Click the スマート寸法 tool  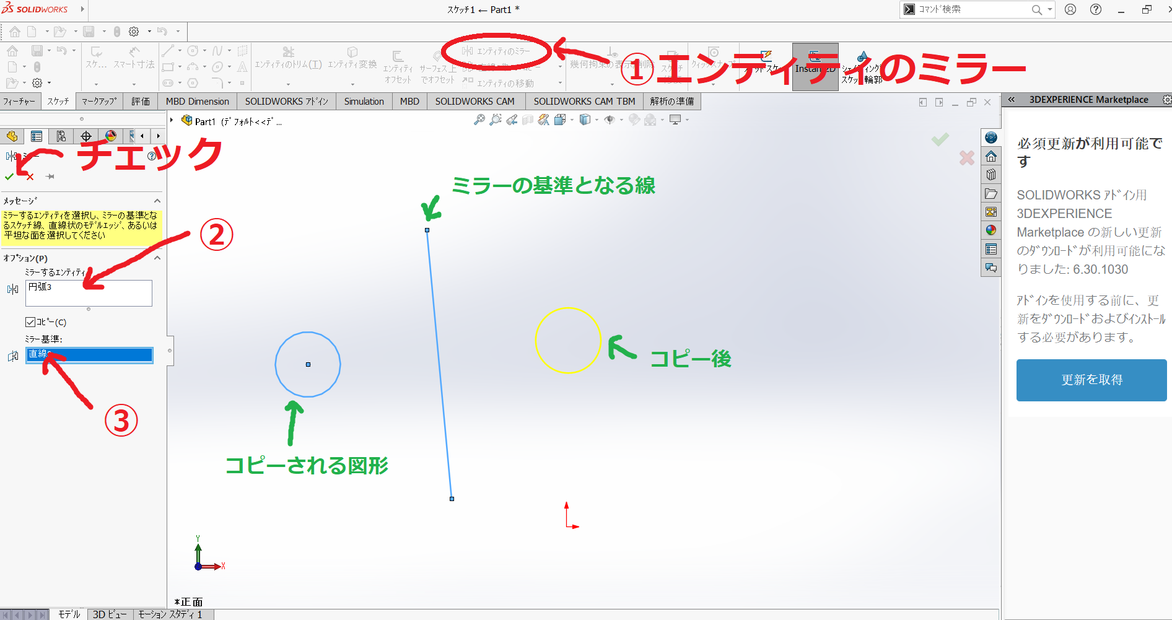point(134,58)
